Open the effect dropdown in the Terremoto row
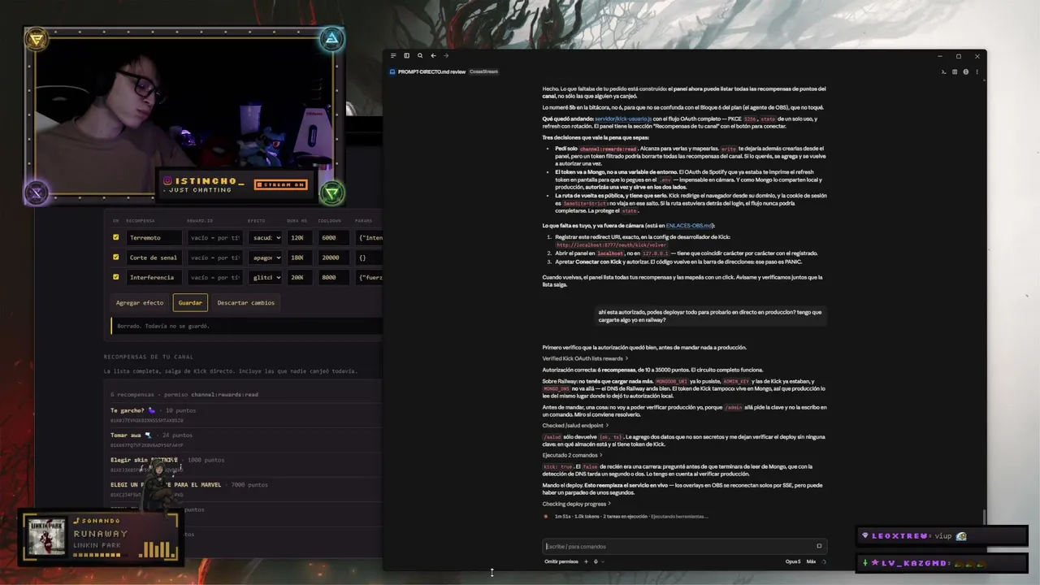The image size is (1040, 585). (x=266, y=238)
